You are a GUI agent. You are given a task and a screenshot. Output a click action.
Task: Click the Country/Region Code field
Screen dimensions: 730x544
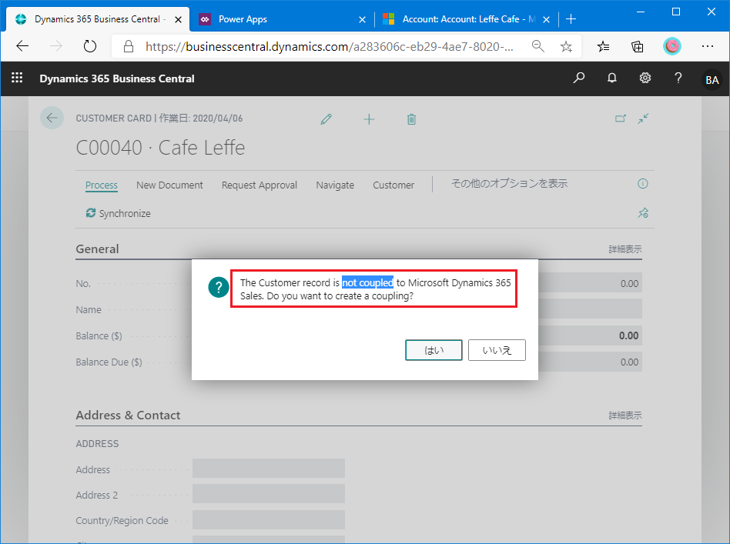269,519
